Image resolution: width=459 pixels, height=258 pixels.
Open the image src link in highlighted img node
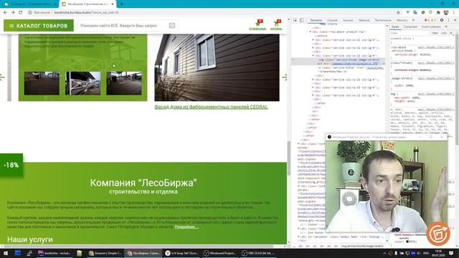pyautogui.click(x=354, y=64)
